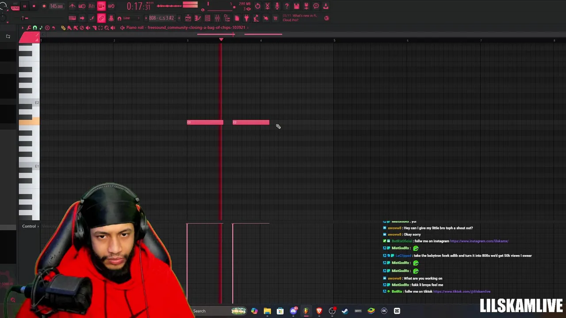Open the Instagram link in chat
The height and width of the screenshot is (318, 566).
(479, 241)
